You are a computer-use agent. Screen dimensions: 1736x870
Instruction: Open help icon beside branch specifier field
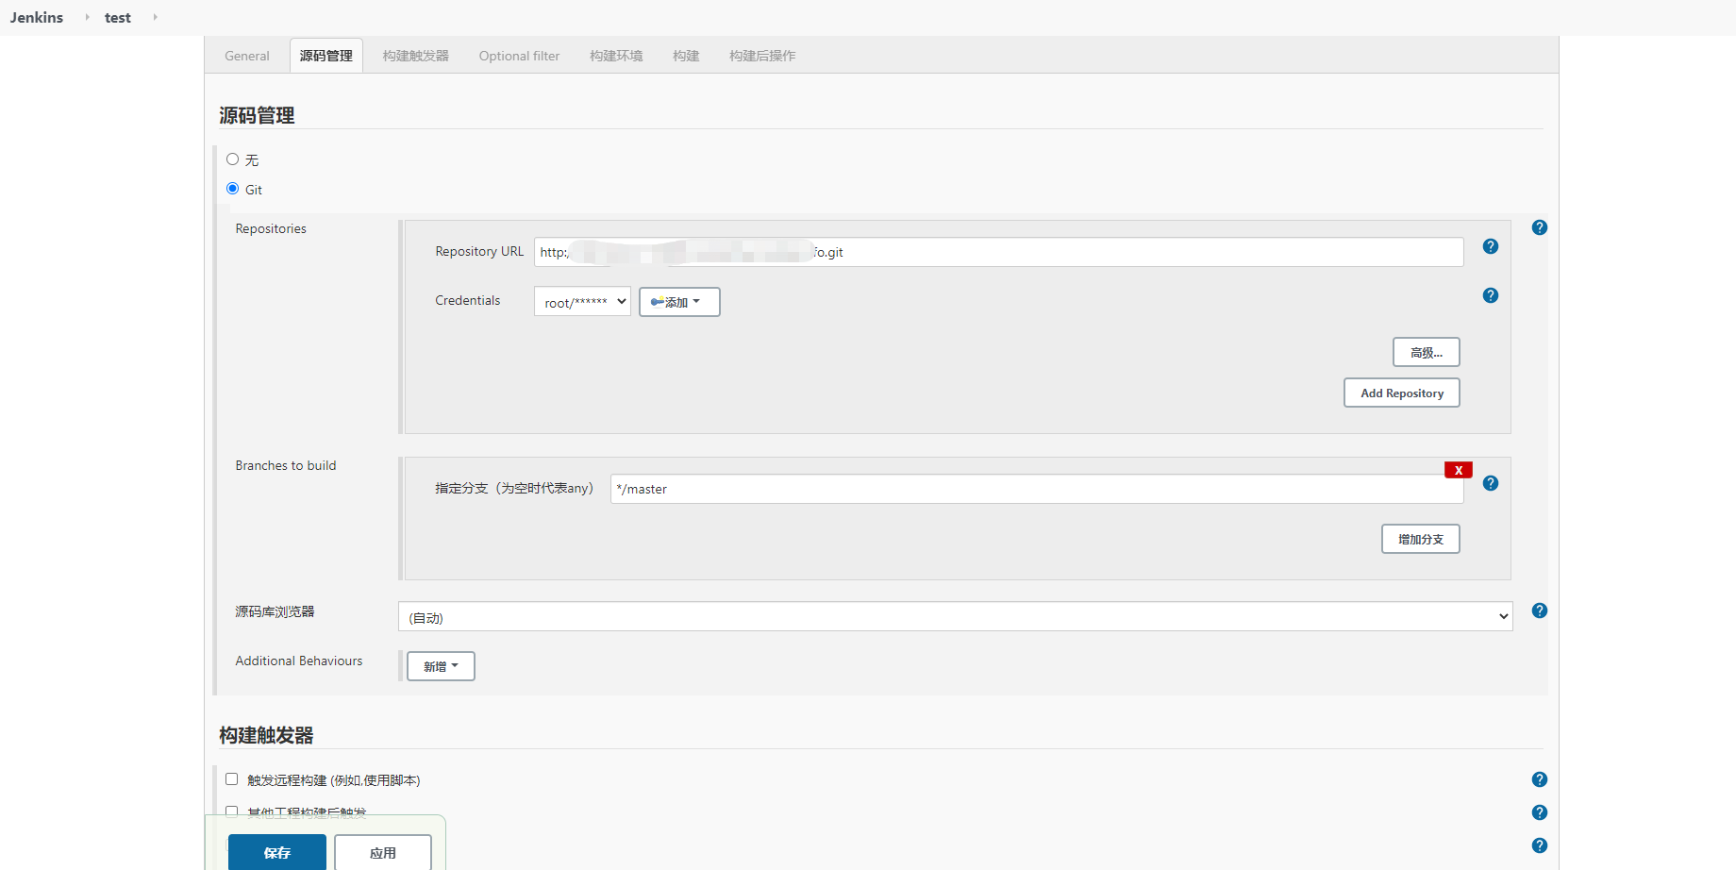click(1490, 483)
